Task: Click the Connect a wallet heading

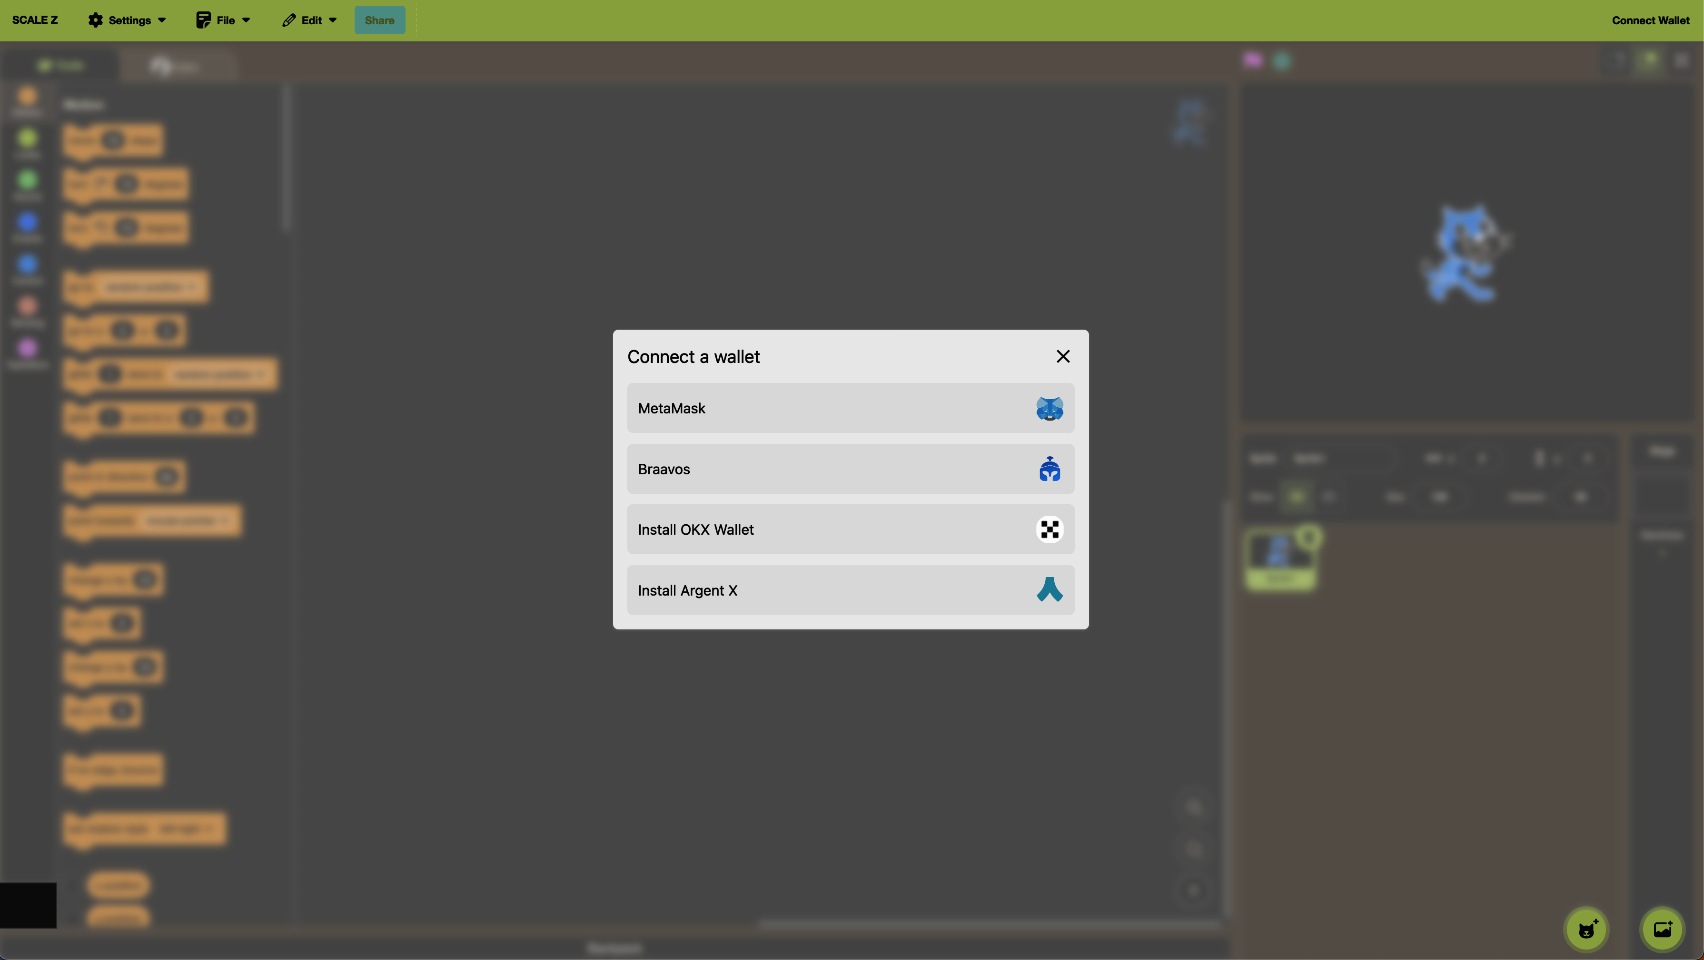Action: pos(693,357)
